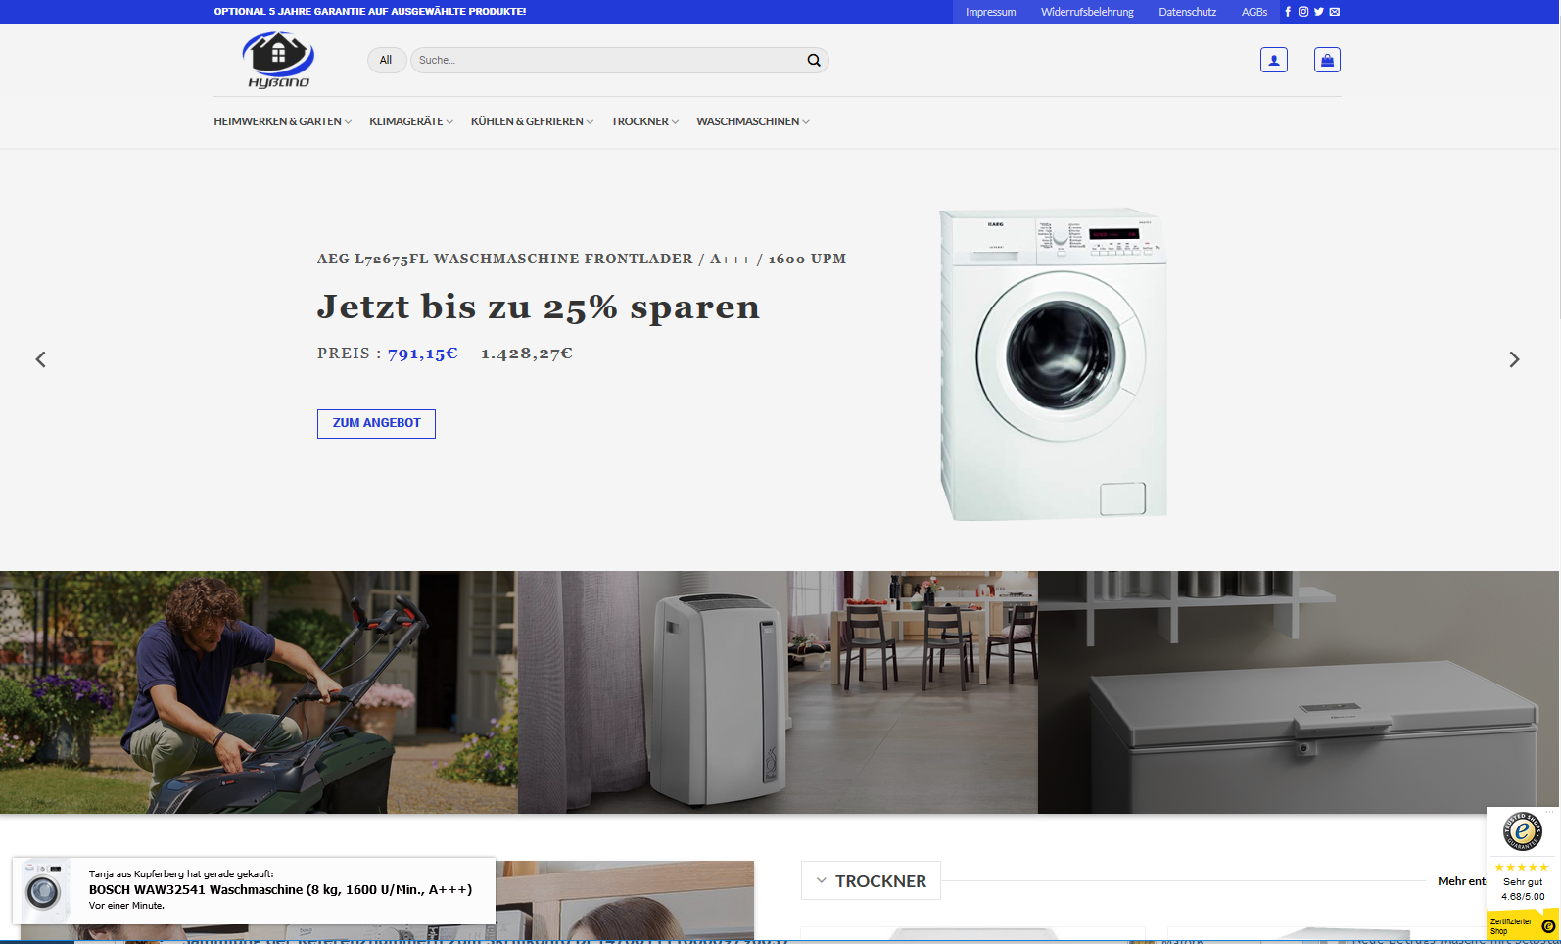Click the Zertifizierter Shop label
The height and width of the screenshot is (944, 1561).
click(x=1511, y=926)
